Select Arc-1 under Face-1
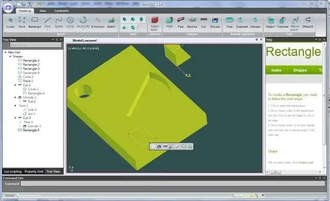 (31, 114)
